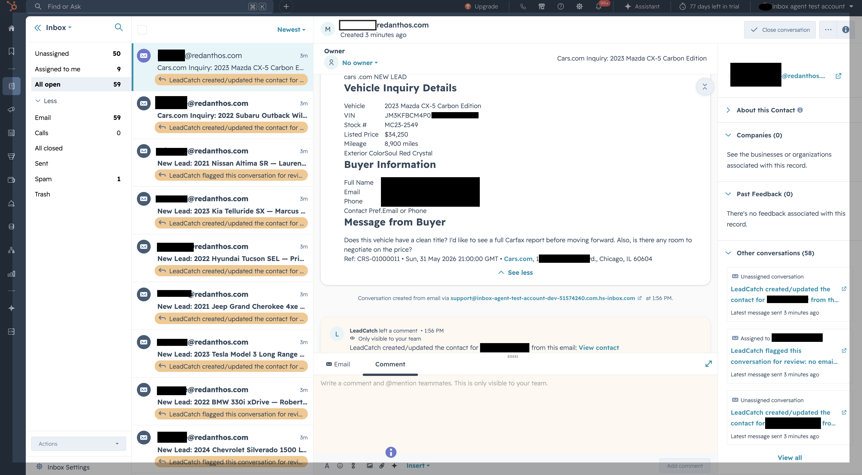The height and width of the screenshot is (475, 862).
Task: Open the Breeze sparkle icon in left sidebar
Action: pos(11,308)
